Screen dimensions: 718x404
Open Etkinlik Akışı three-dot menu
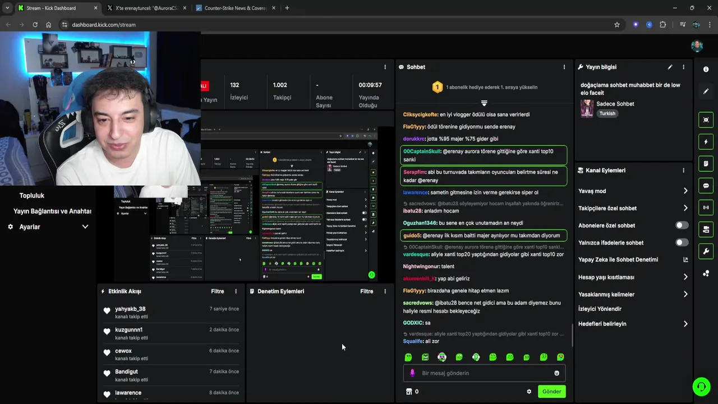pos(236,291)
